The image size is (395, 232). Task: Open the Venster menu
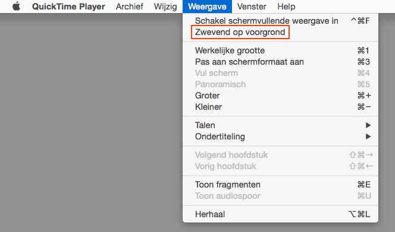point(252,7)
